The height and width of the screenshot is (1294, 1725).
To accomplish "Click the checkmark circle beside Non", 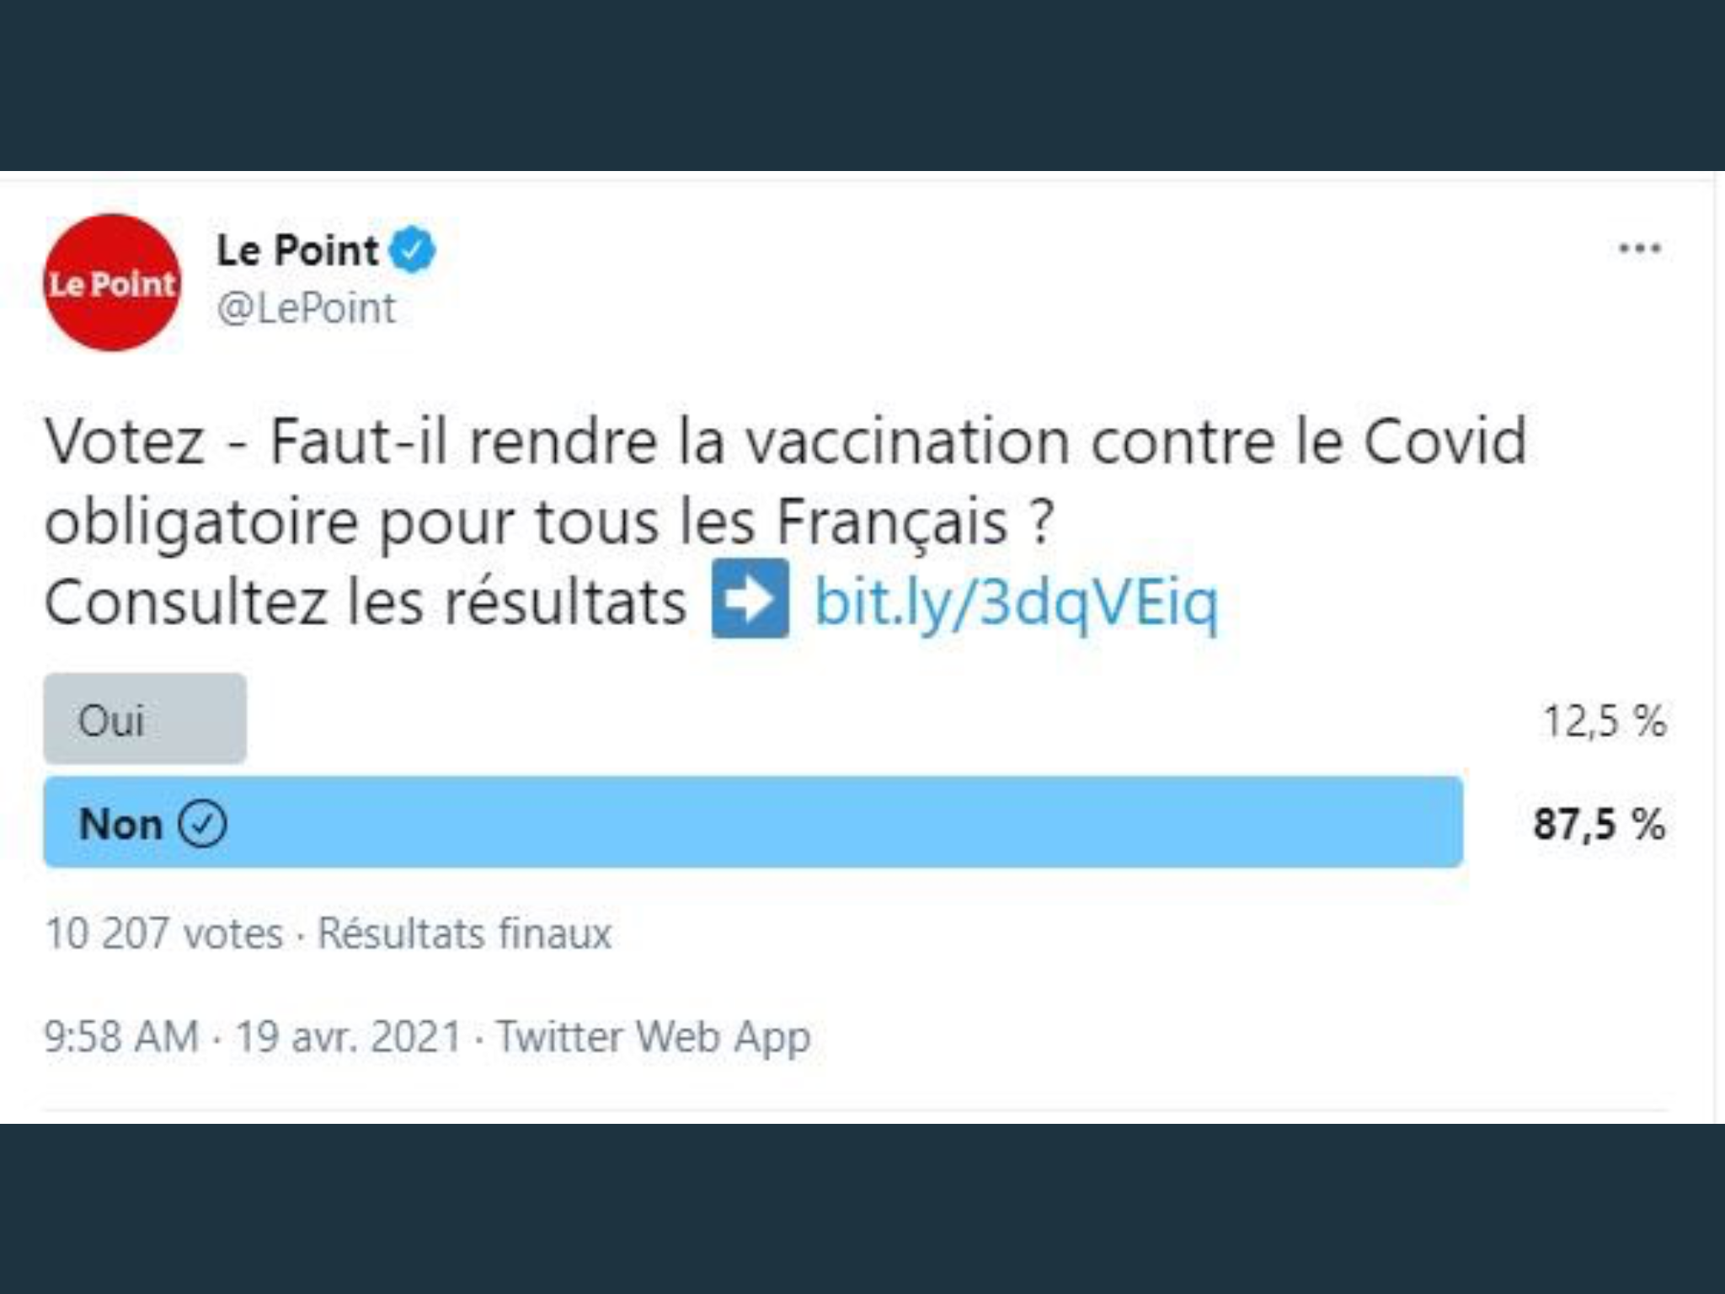I will click(202, 823).
